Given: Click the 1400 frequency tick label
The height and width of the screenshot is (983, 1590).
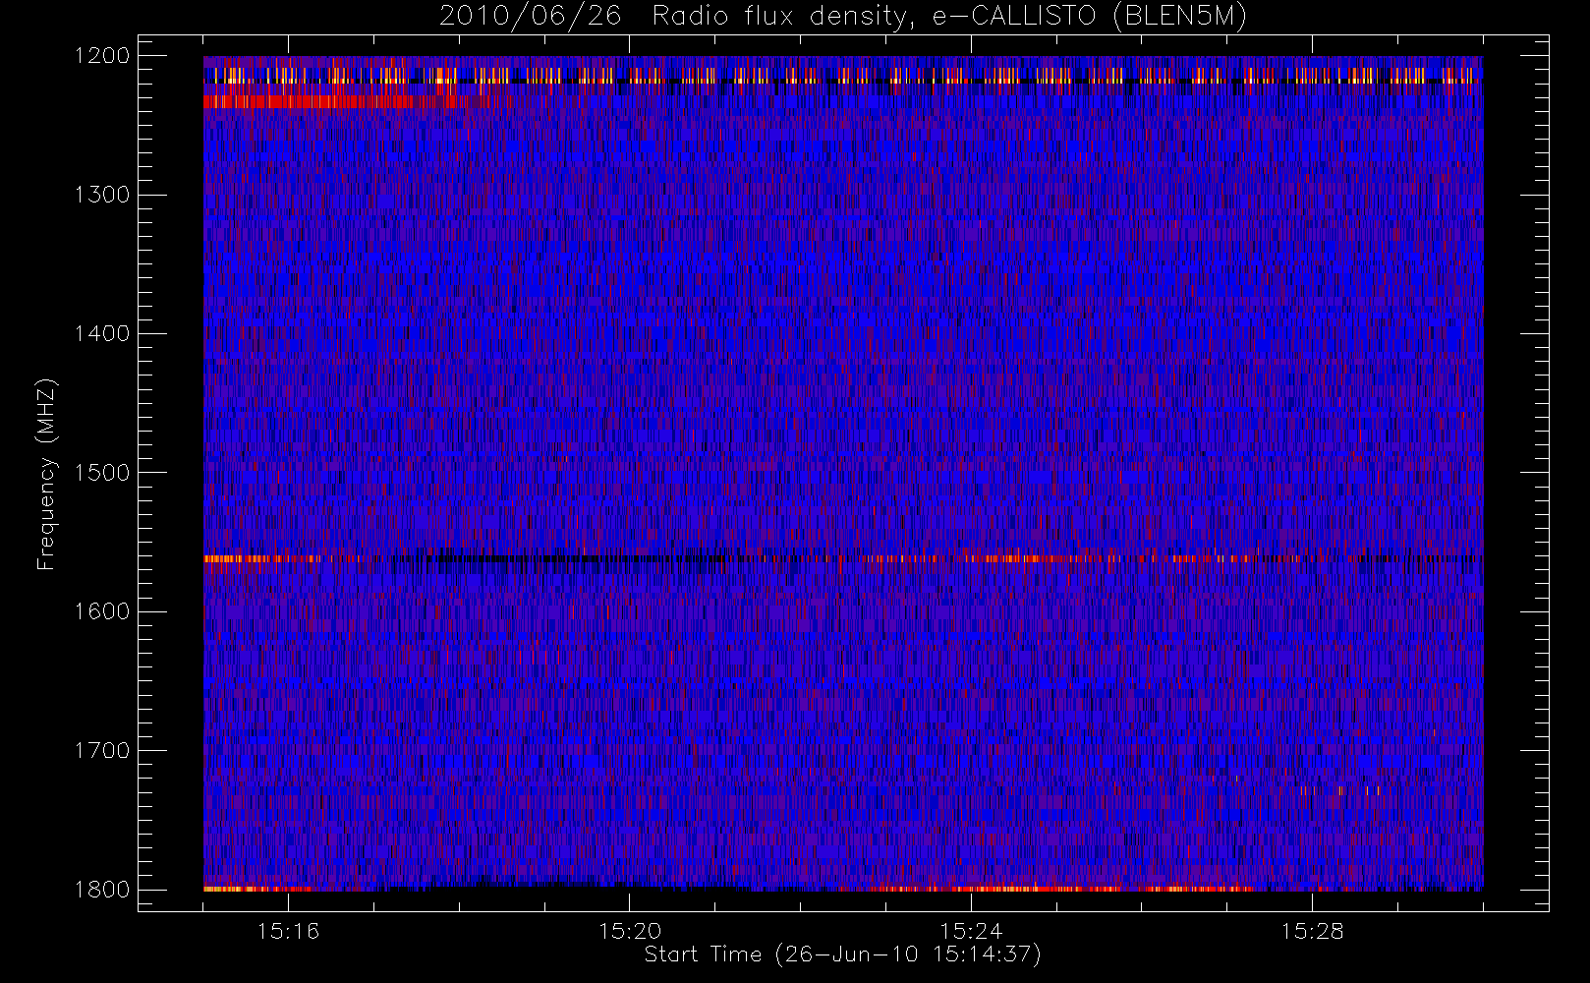Looking at the screenshot, I should [102, 333].
